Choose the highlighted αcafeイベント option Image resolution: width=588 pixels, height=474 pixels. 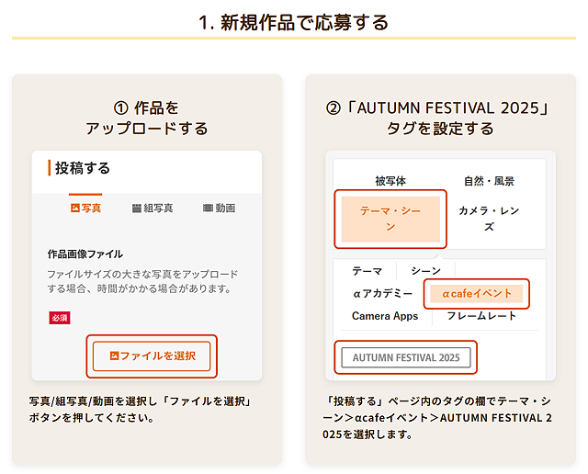tap(477, 294)
